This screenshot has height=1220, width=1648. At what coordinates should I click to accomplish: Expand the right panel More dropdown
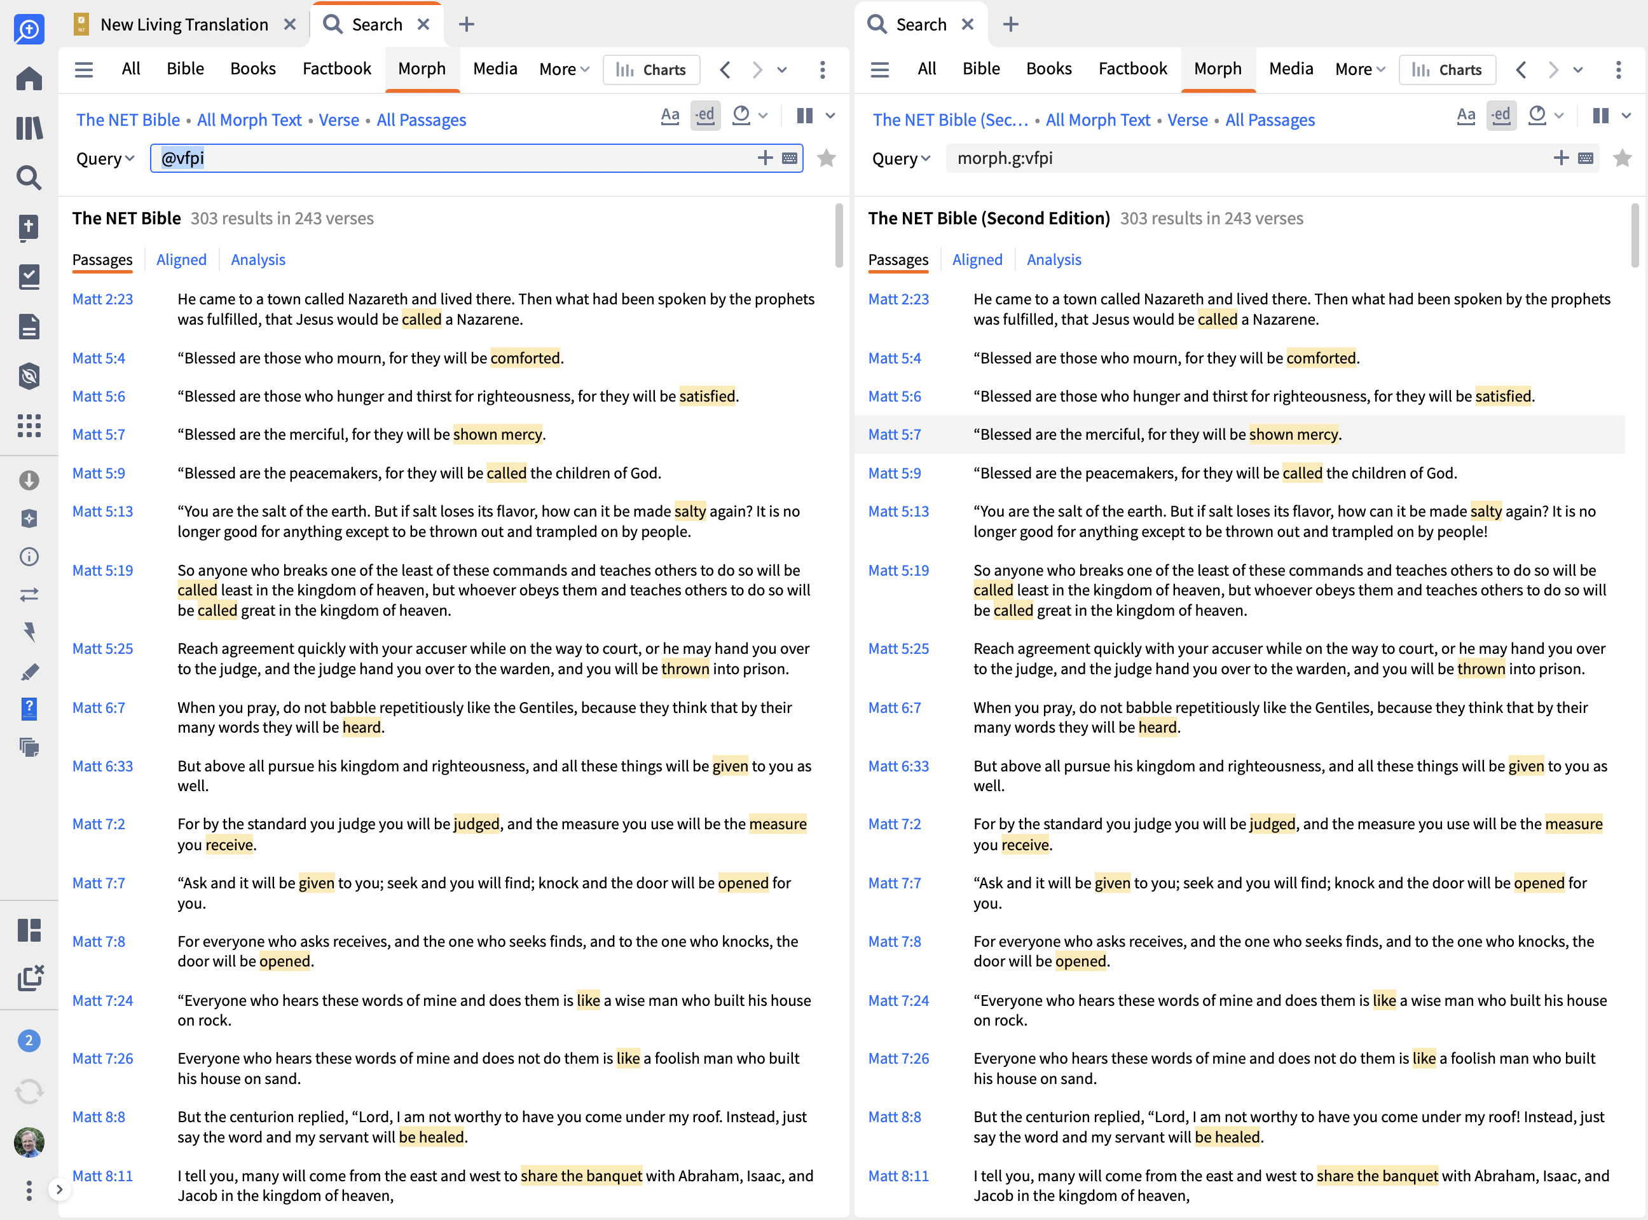[1360, 69]
